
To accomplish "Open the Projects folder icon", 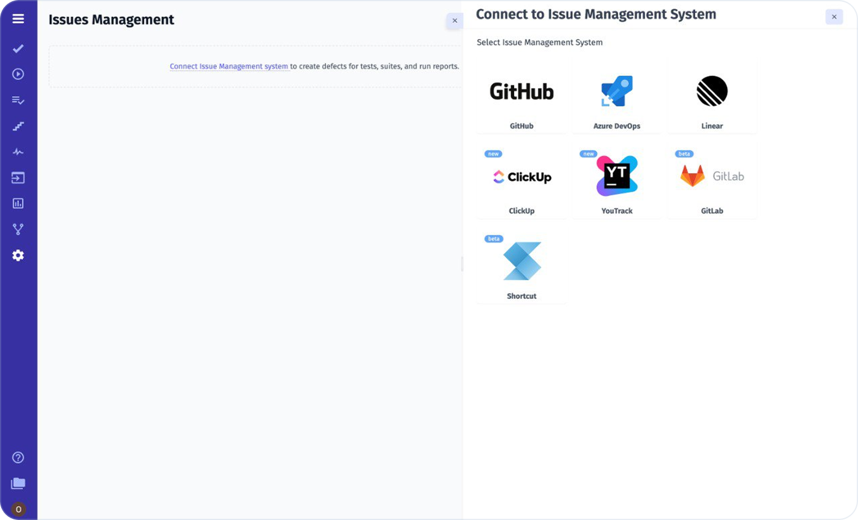I will tap(18, 483).
